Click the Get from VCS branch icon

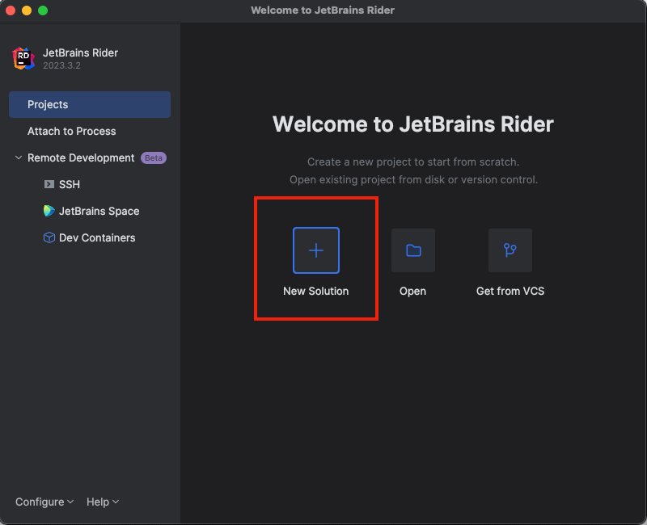click(510, 250)
